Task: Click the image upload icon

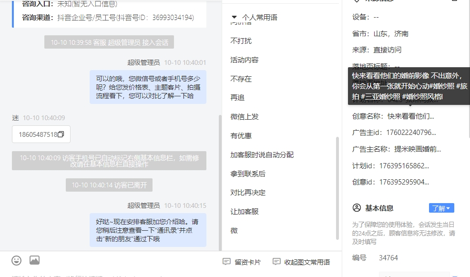Action: point(34,260)
